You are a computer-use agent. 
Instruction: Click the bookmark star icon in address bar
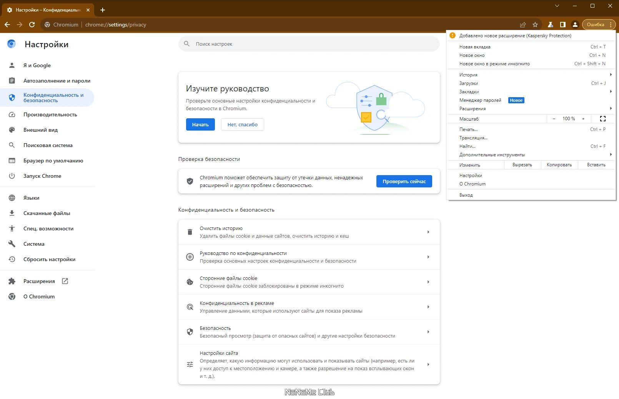pos(535,25)
